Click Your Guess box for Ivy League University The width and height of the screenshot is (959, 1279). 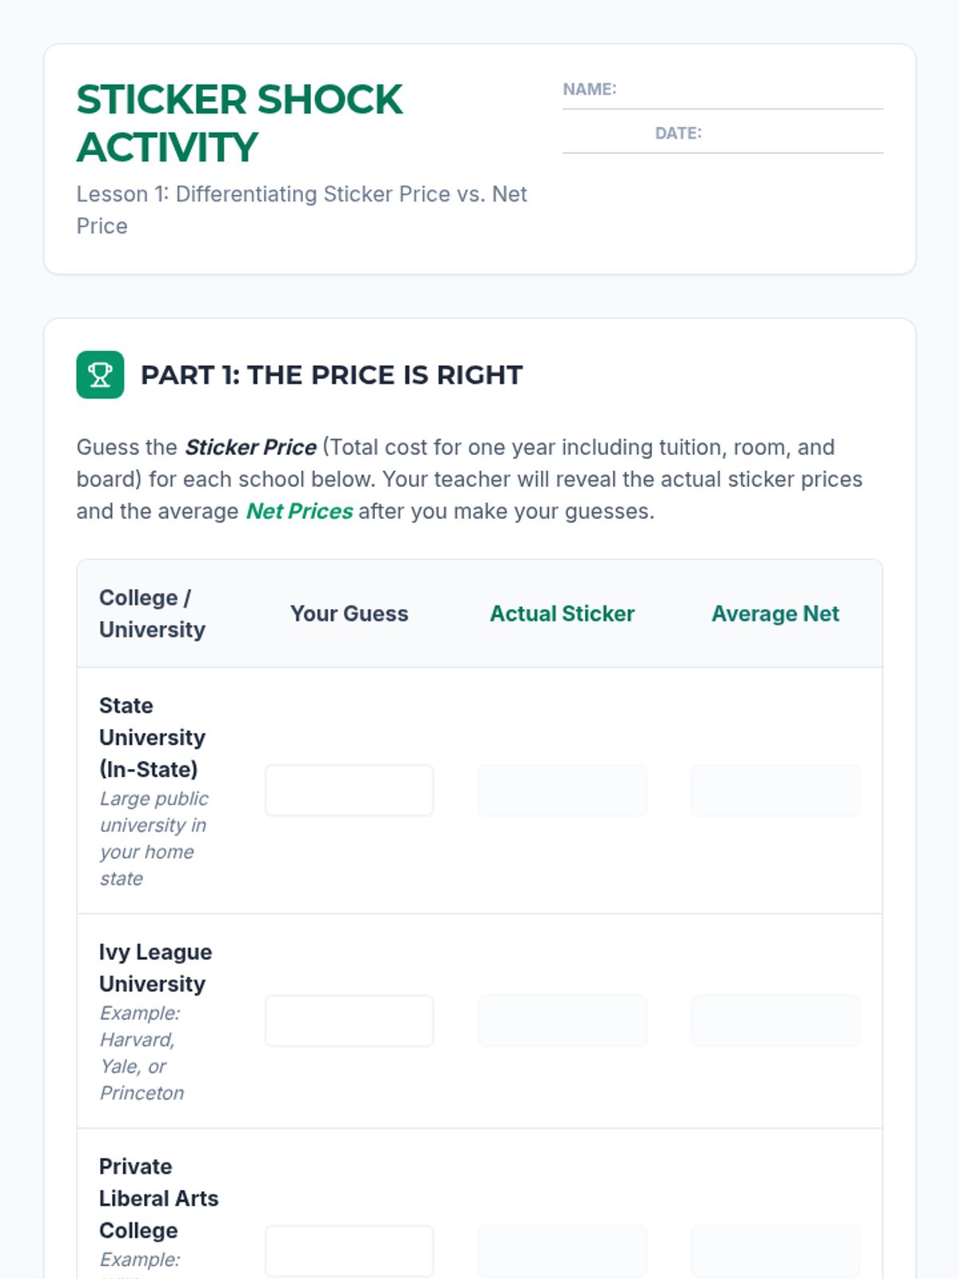pos(349,1021)
